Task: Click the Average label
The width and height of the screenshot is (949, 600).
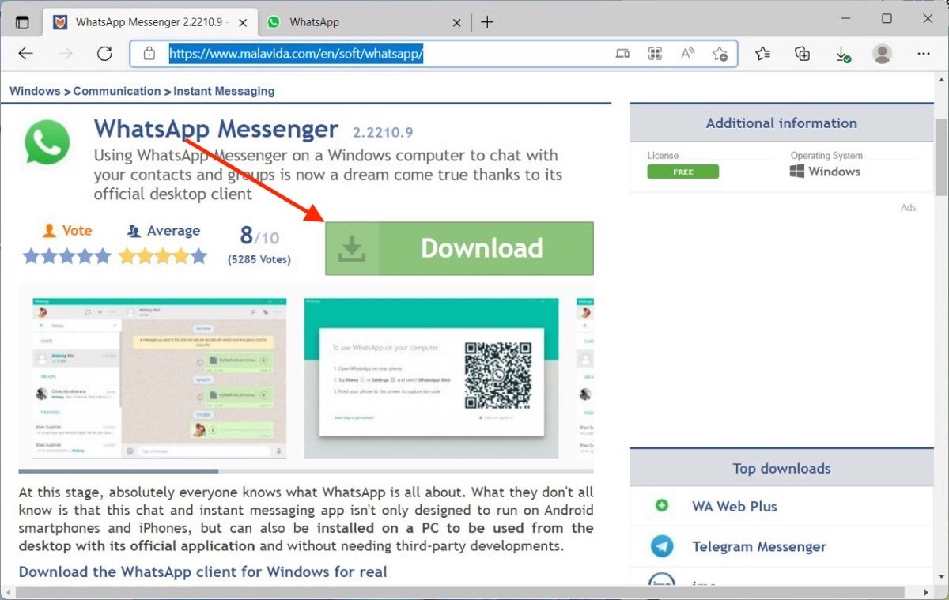Action: pyautogui.click(x=173, y=231)
